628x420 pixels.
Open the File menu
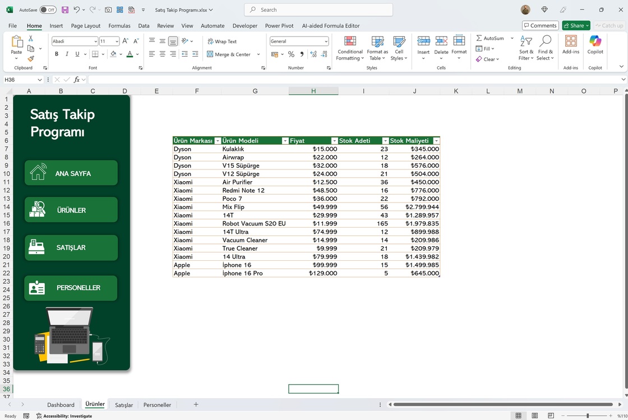coord(12,26)
